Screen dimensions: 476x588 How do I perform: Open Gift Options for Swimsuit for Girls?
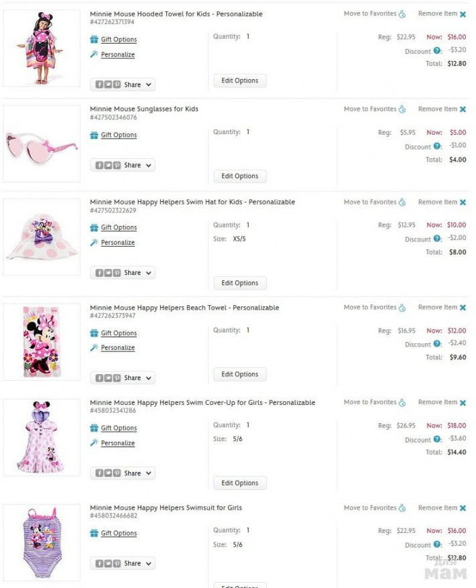tap(119, 534)
